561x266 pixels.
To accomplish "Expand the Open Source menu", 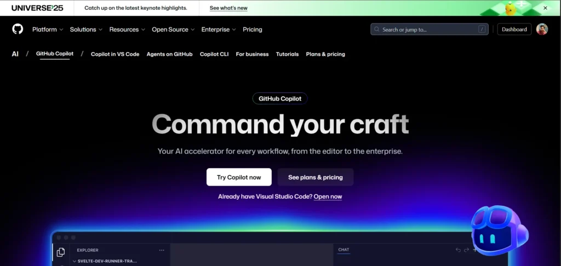I will 173,30.
